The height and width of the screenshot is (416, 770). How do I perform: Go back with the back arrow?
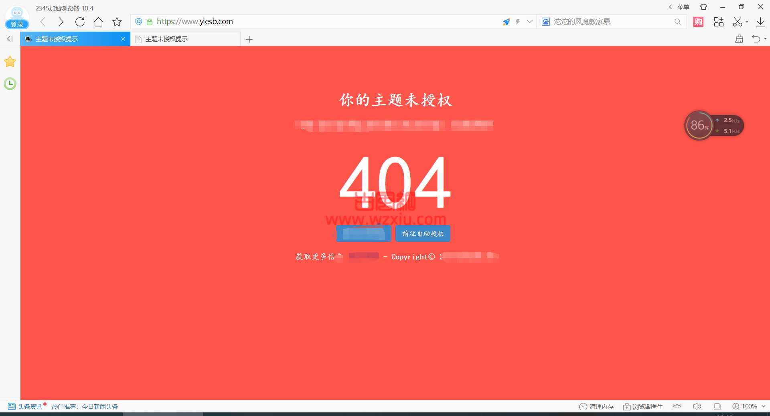[43, 22]
